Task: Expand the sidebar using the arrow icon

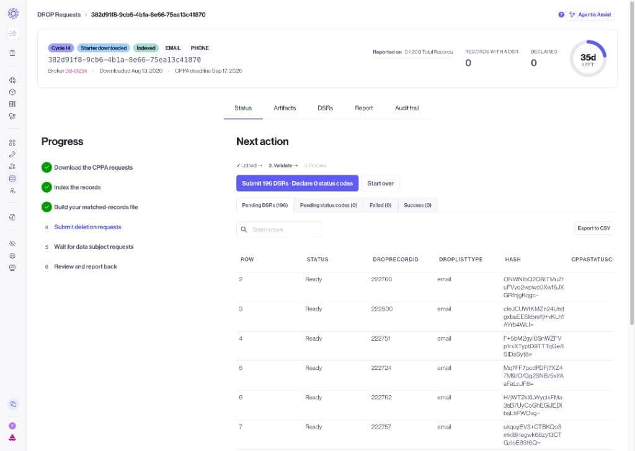Action: [x=12, y=33]
